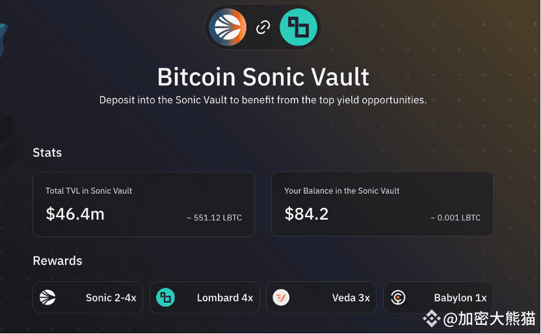The width and height of the screenshot is (541, 334).
Task: Click the Bitcoin Sonic Vault heading
Action: (x=263, y=77)
